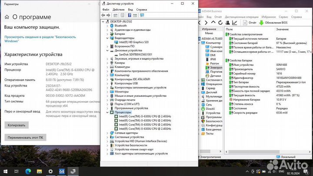Viewport: 313px width, 176px height.
Task: Open Вид menu in Device Manager
Action: pos(130,10)
